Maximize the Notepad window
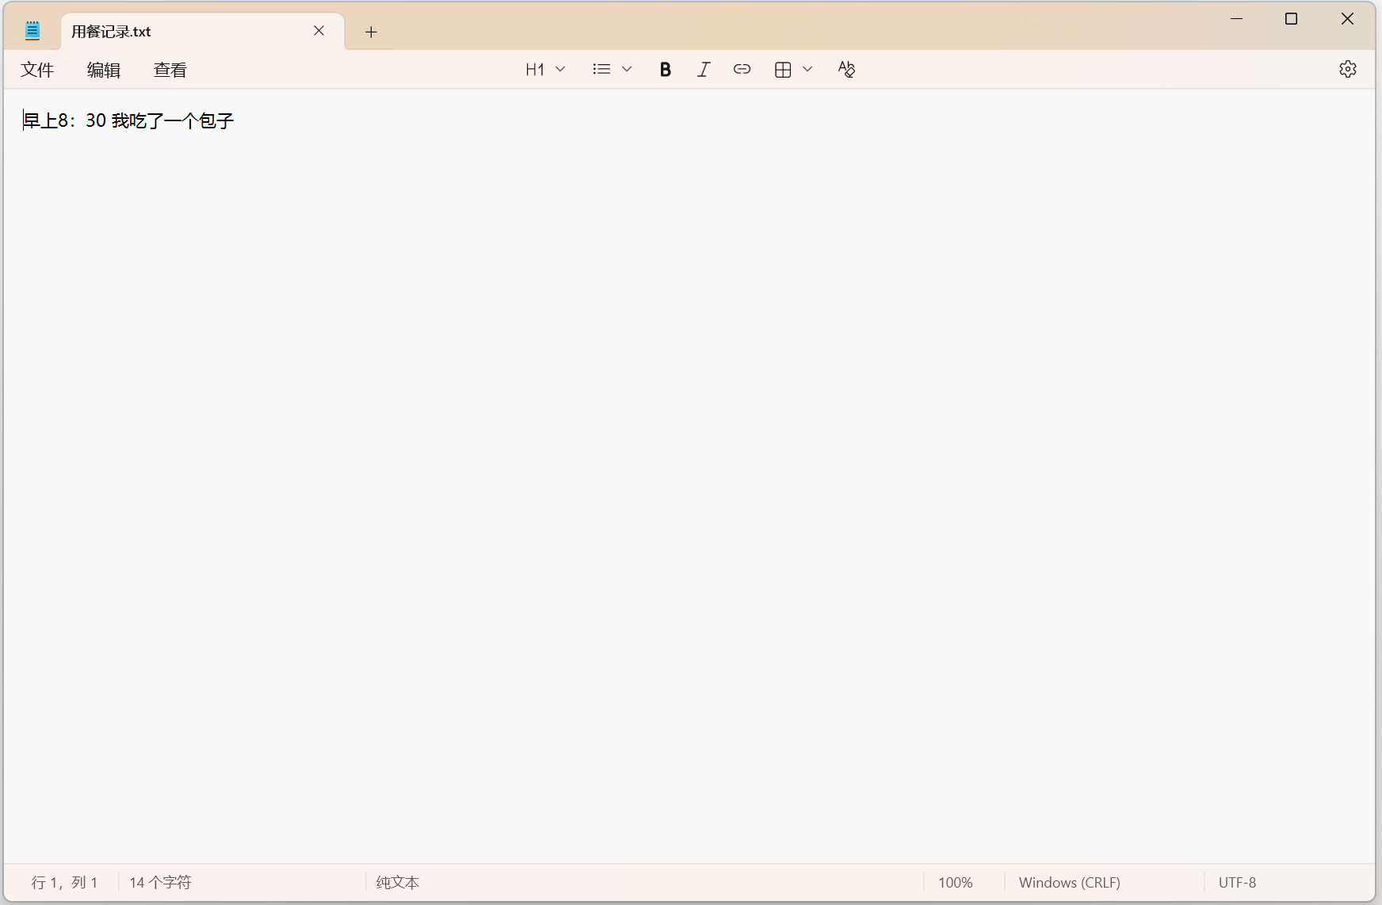Viewport: 1382px width, 905px height. [x=1291, y=19]
